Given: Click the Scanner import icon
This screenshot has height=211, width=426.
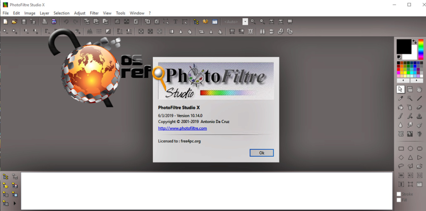Looking at the screenshot, I should (54, 22).
